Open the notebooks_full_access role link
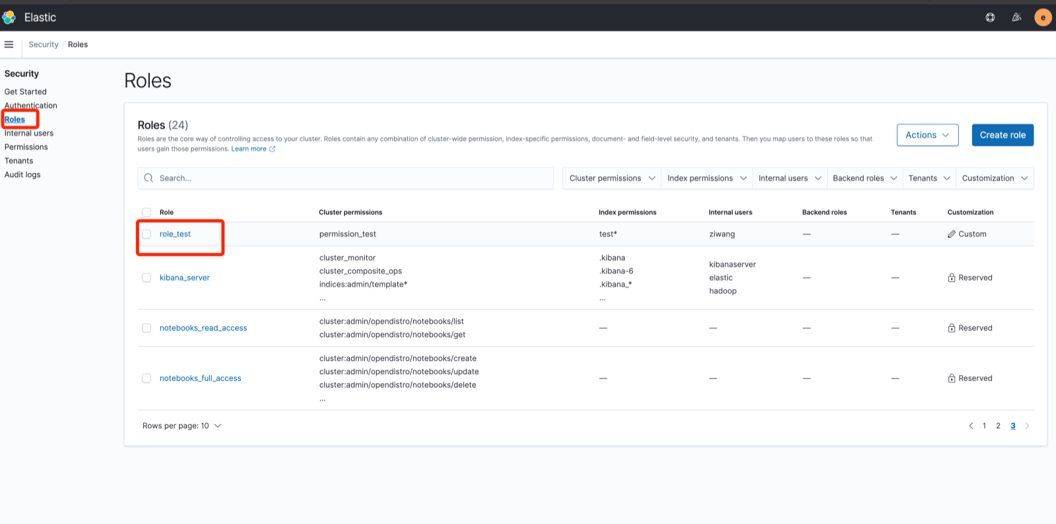Viewport: 1056px width, 524px height. [x=200, y=378]
